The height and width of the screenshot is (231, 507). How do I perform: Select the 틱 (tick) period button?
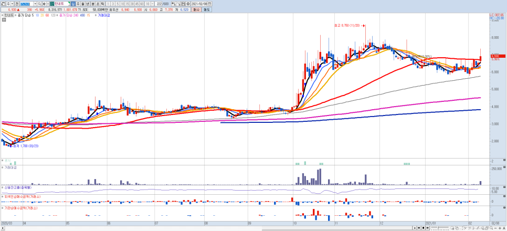102,4
